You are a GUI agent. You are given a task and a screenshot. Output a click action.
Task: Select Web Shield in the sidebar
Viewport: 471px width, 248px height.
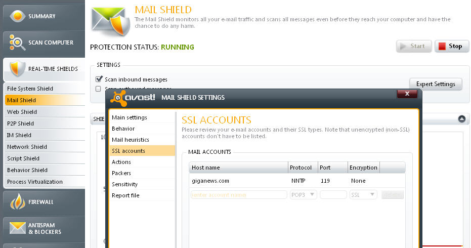point(22,112)
